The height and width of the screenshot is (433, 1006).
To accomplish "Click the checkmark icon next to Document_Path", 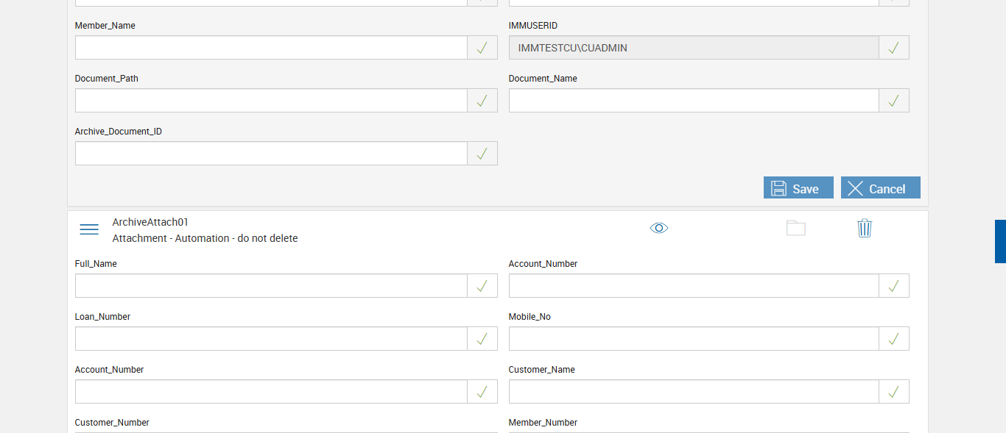I will click(482, 101).
